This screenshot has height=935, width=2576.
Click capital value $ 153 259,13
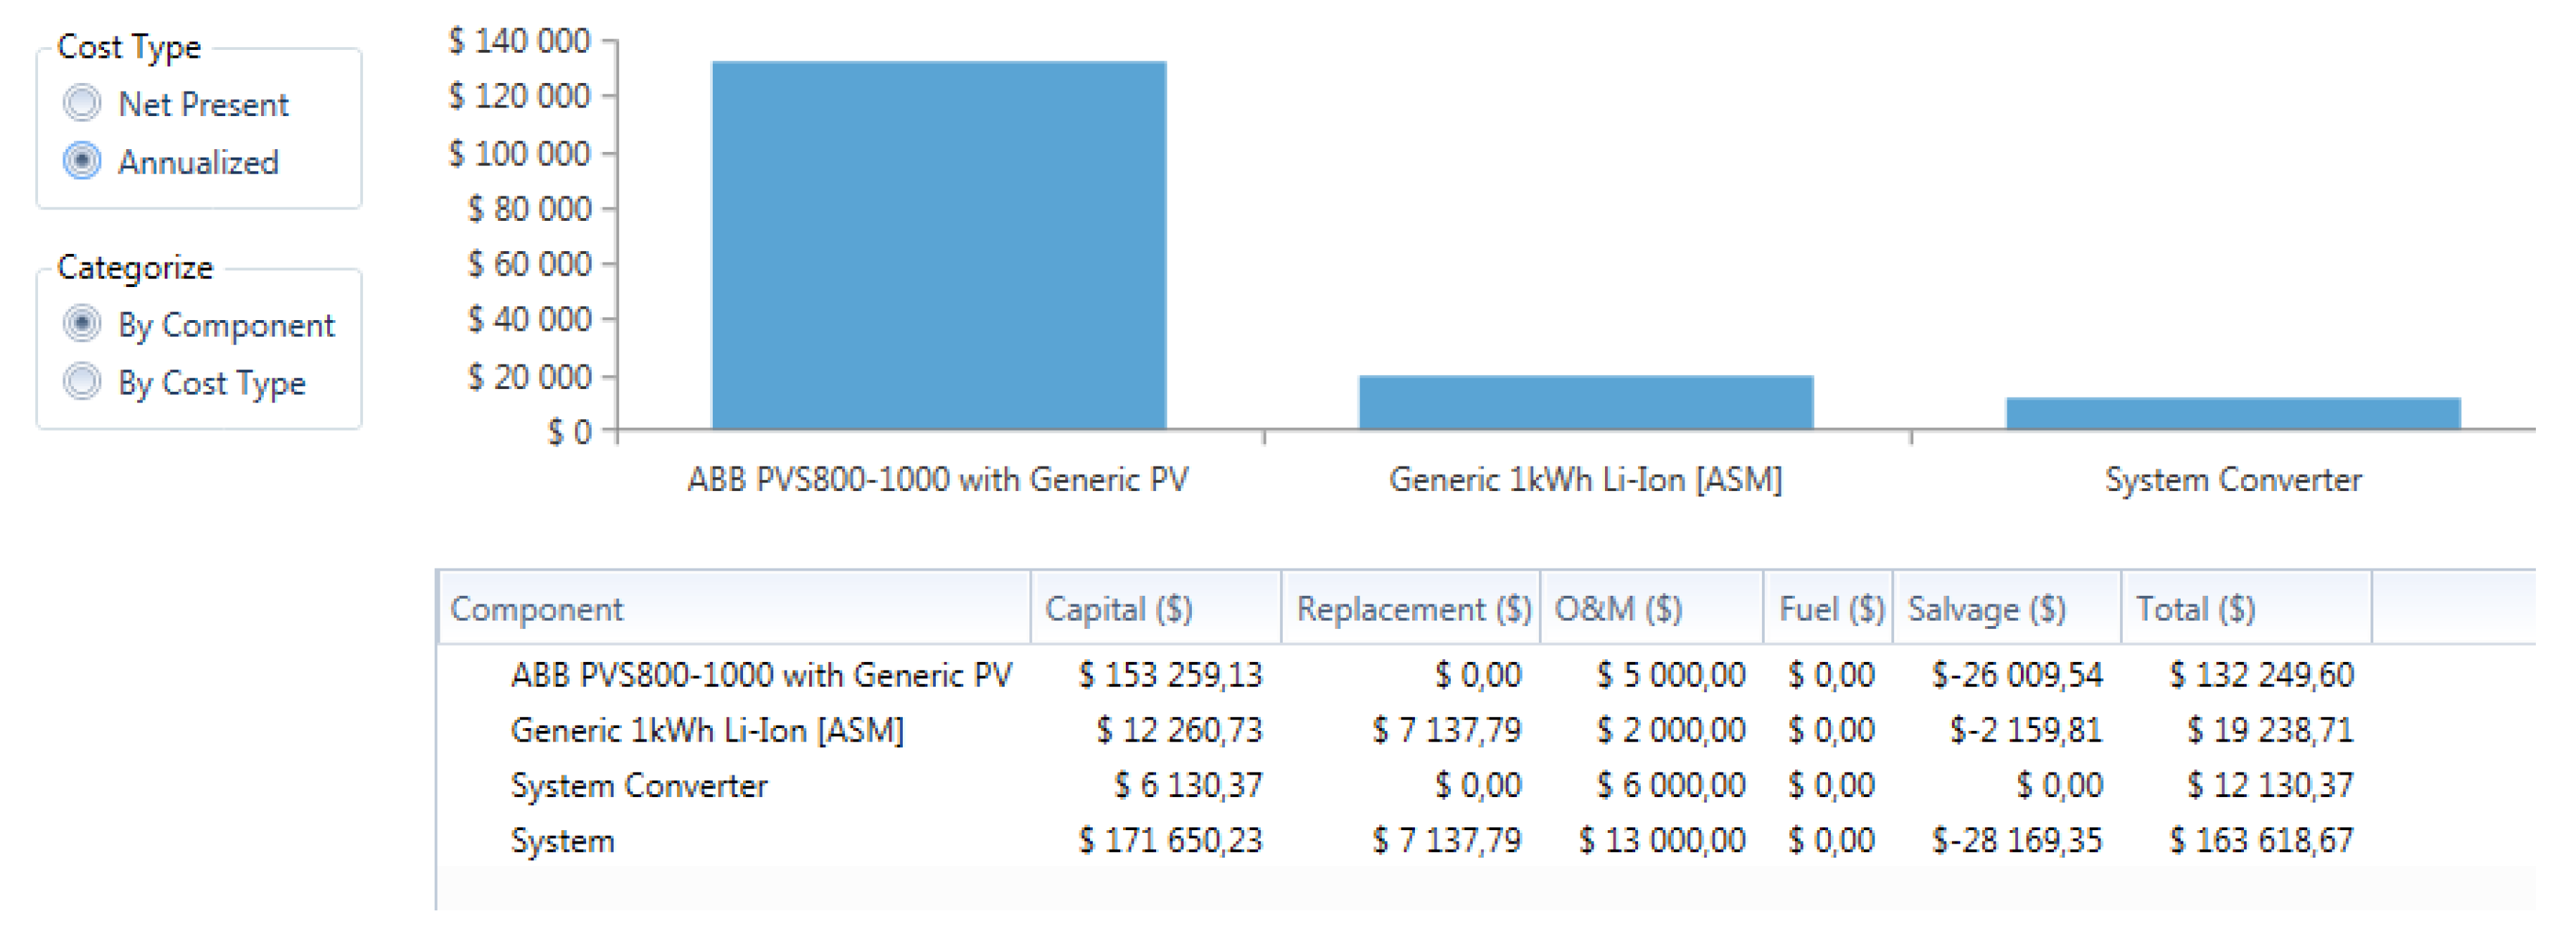[1170, 675]
